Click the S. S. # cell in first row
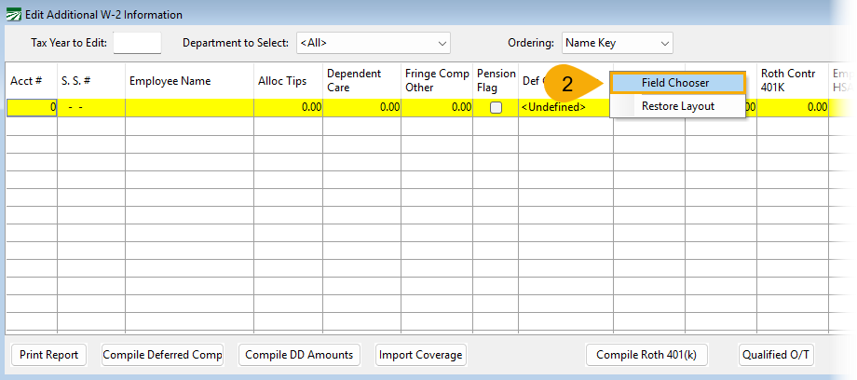 point(90,107)
